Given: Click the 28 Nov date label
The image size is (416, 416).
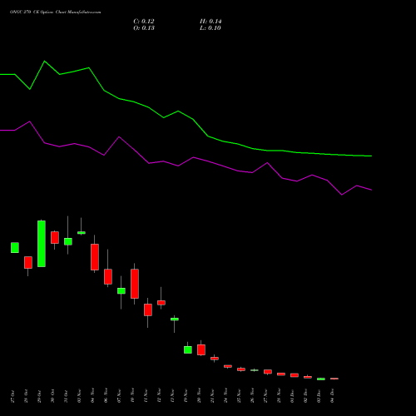Looking at the screenshot, I should point(279,396).
